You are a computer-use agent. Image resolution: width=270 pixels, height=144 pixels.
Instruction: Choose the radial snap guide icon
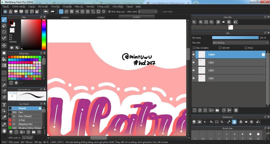click(x=82, y=12)
